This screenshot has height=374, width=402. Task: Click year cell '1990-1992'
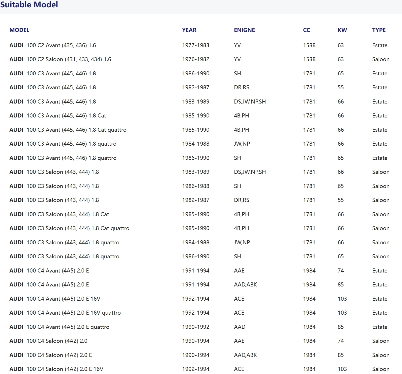tap(196, 327)
